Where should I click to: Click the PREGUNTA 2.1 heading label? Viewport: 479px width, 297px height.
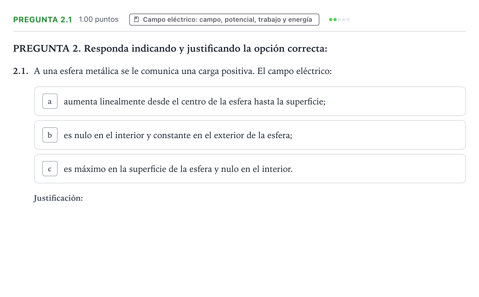(43, 20)
